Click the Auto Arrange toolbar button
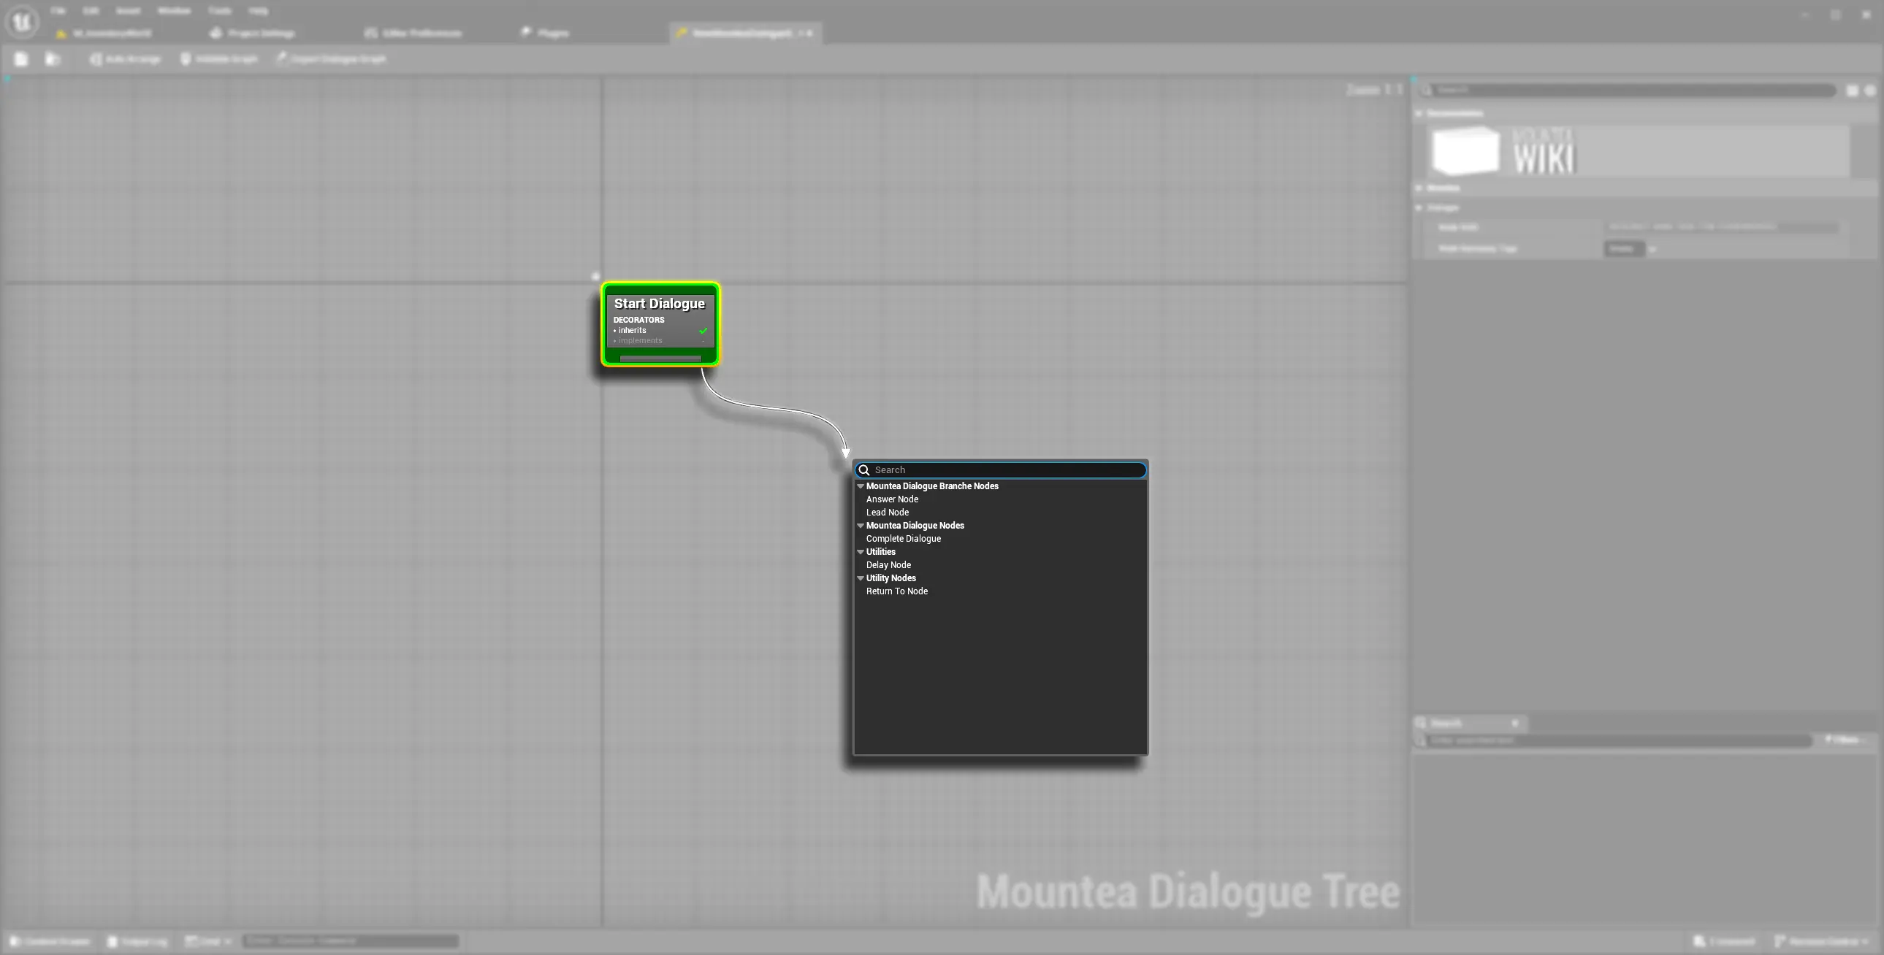The image size is (1884, 955). coord(125,59)
